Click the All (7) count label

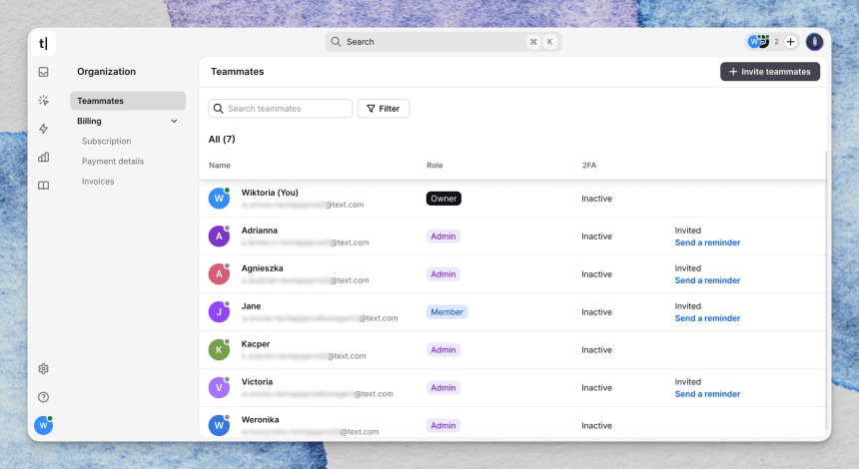coord(222,139)
